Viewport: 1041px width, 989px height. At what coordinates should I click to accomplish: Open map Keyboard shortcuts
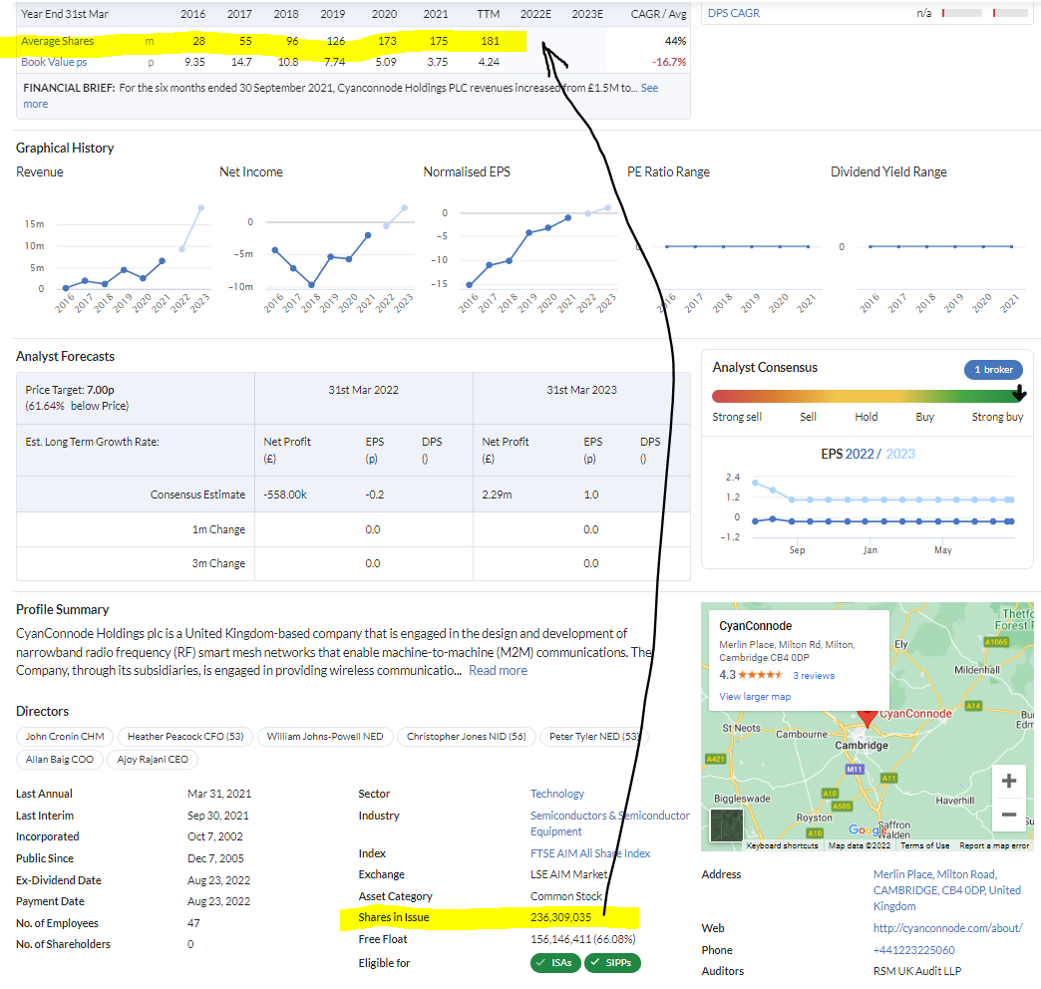782,845
